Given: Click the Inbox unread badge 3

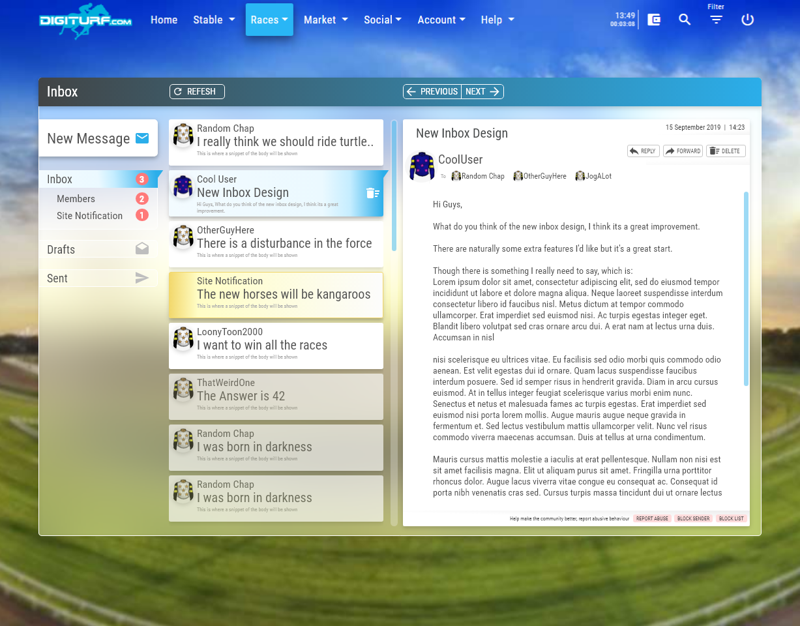Looking at the screenshot, I should pyautogui.click(x=141, y=179).
